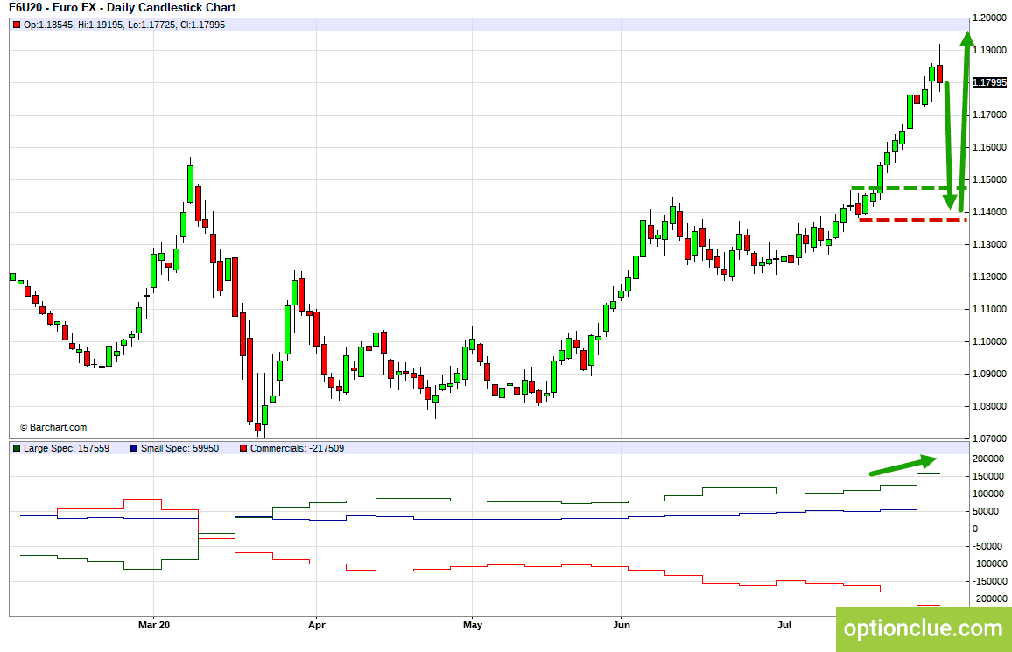This screenshot has height=652, width=1012.
Task: Click the red OHLC legend square
Action: (17, 25)
